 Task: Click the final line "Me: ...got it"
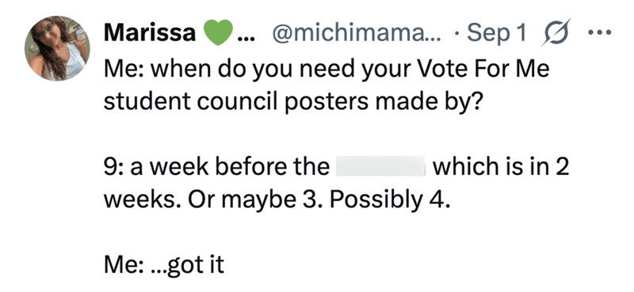click(164, 265)
